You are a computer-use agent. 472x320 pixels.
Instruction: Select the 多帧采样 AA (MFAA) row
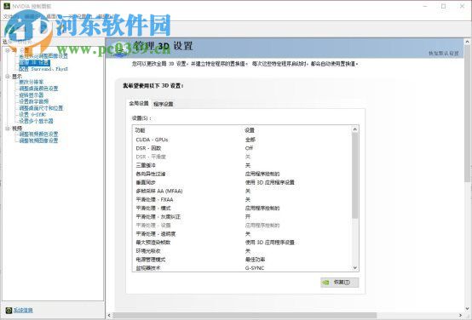242,191
